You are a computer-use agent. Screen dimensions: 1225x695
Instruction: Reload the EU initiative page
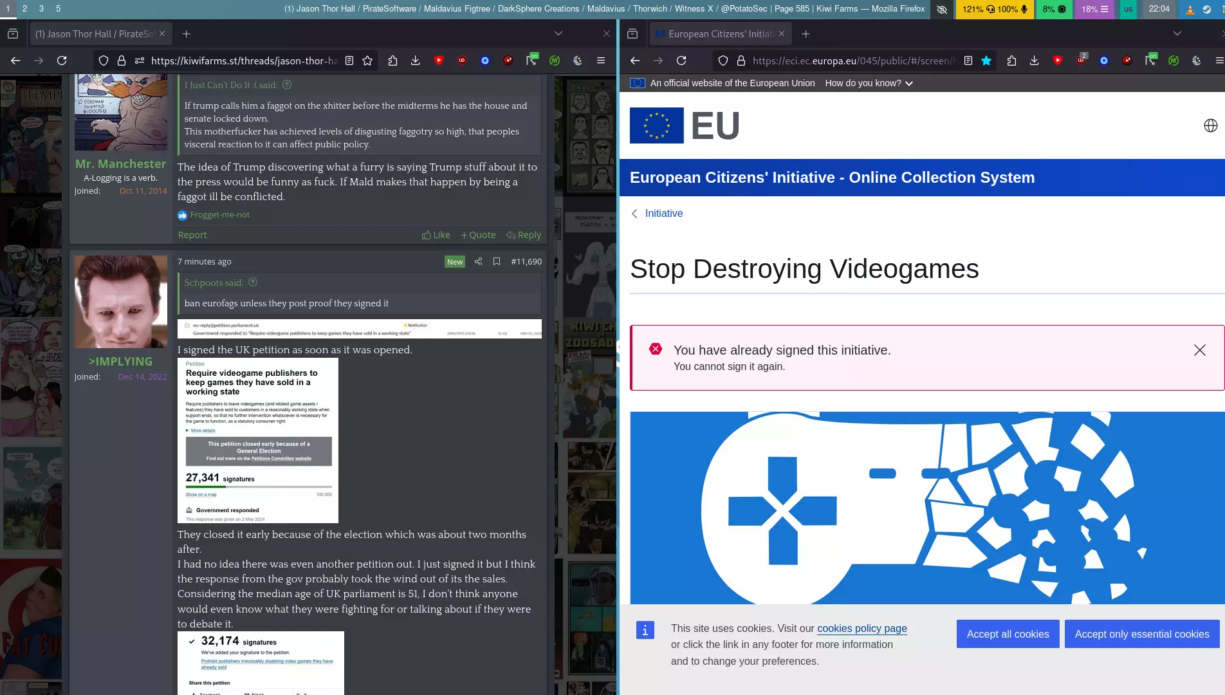[681, 60]
